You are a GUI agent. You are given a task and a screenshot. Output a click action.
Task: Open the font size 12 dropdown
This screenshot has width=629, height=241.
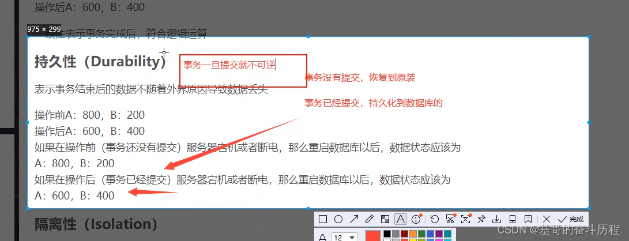click(345, 238)
